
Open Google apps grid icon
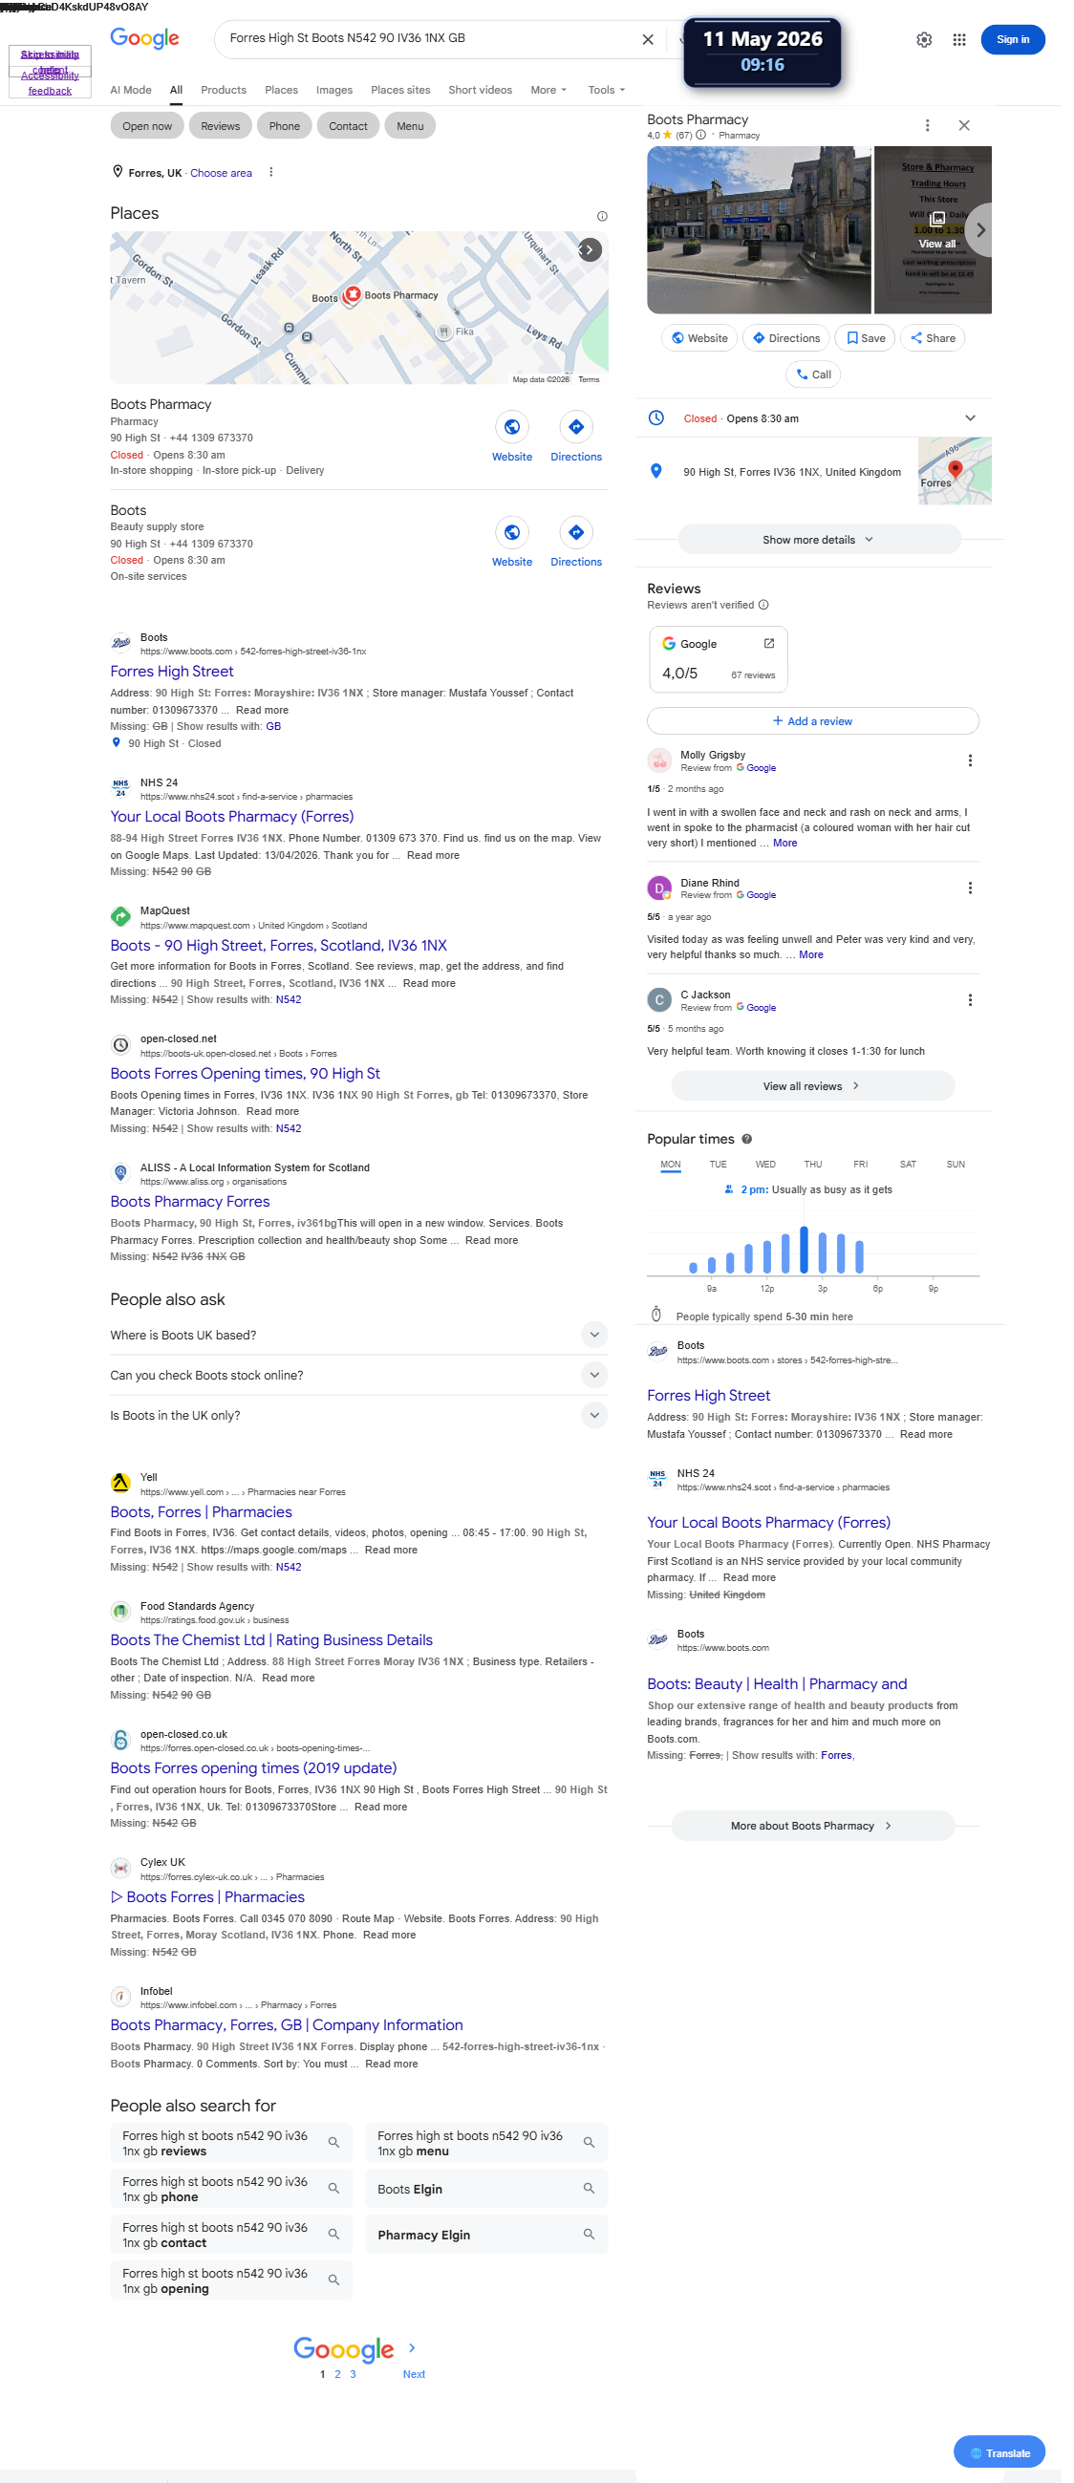(x=970, y=39)
